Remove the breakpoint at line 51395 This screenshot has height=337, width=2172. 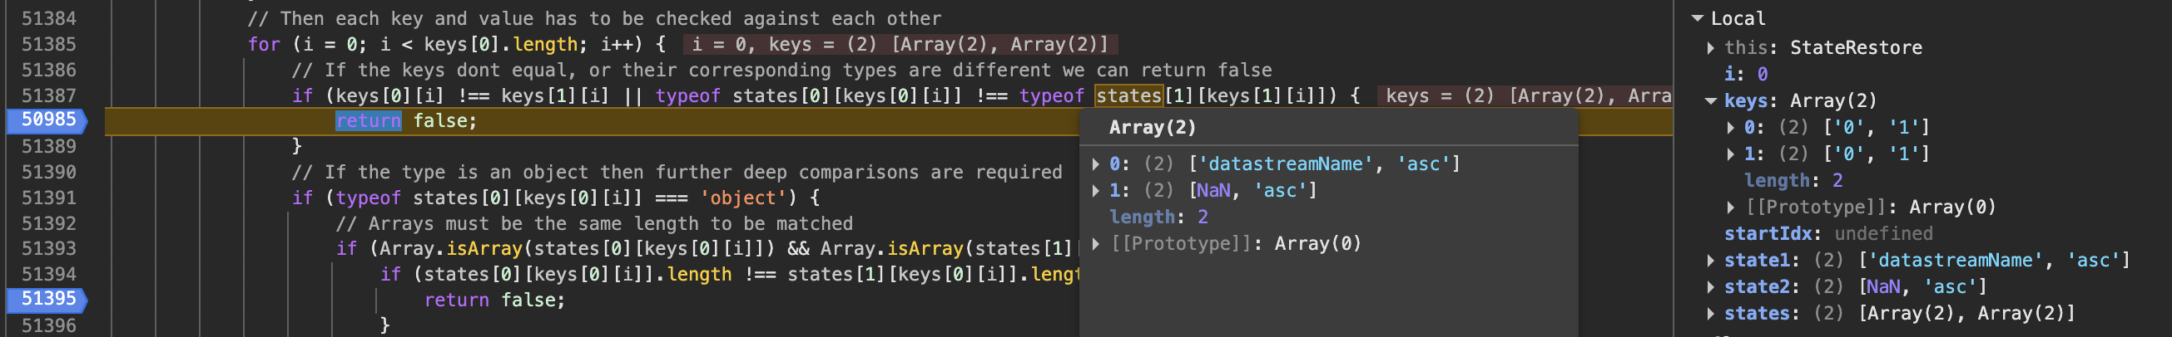tap(48, 299)
